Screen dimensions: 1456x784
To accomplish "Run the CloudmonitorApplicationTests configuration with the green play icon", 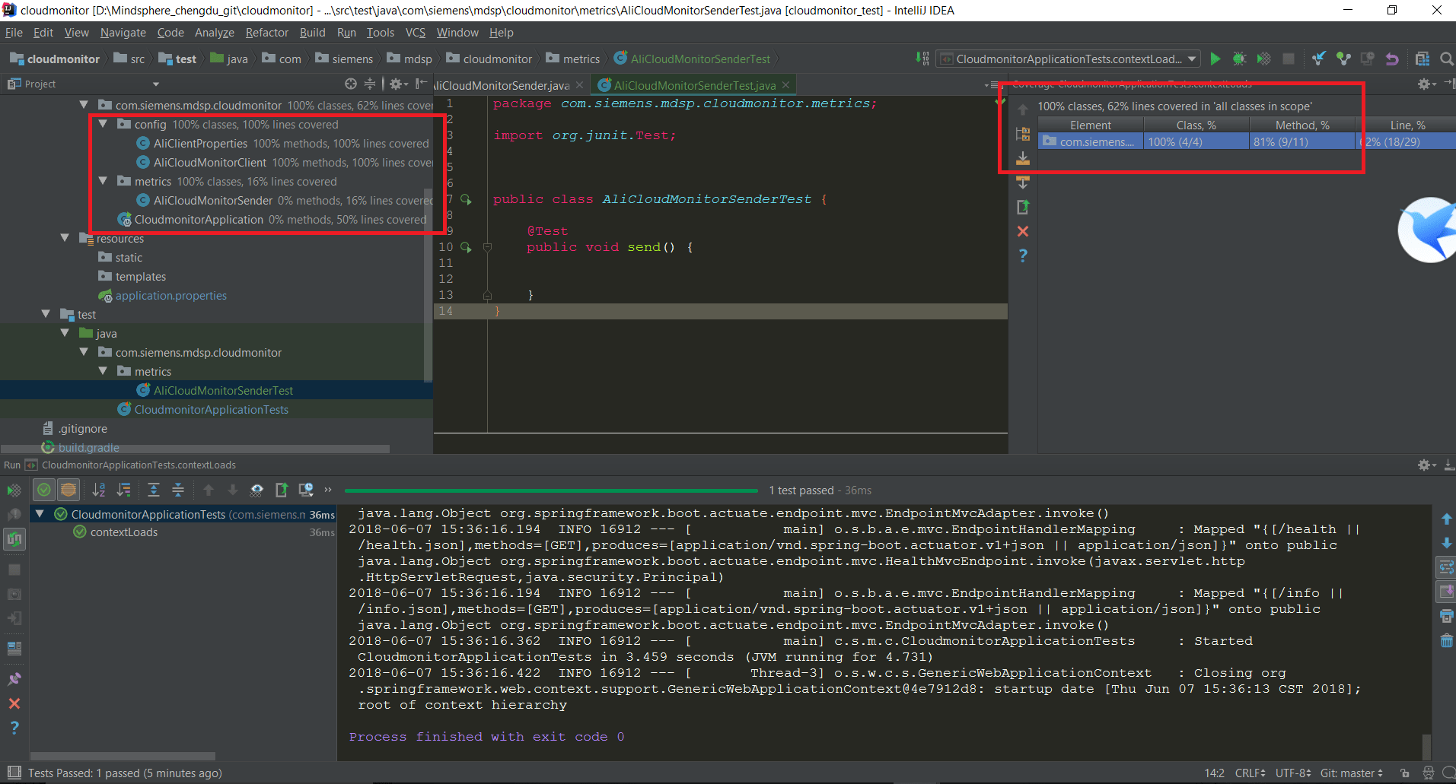I will click(1215, 59).
